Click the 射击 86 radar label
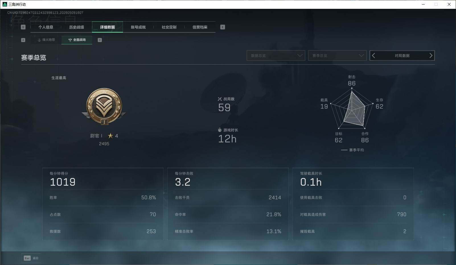Image resolution: width=456 pixels, height=265 pixels. pos(352,81)
